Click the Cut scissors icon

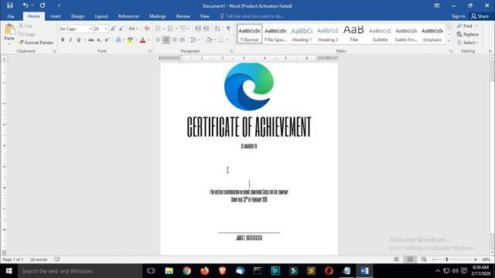21,25
